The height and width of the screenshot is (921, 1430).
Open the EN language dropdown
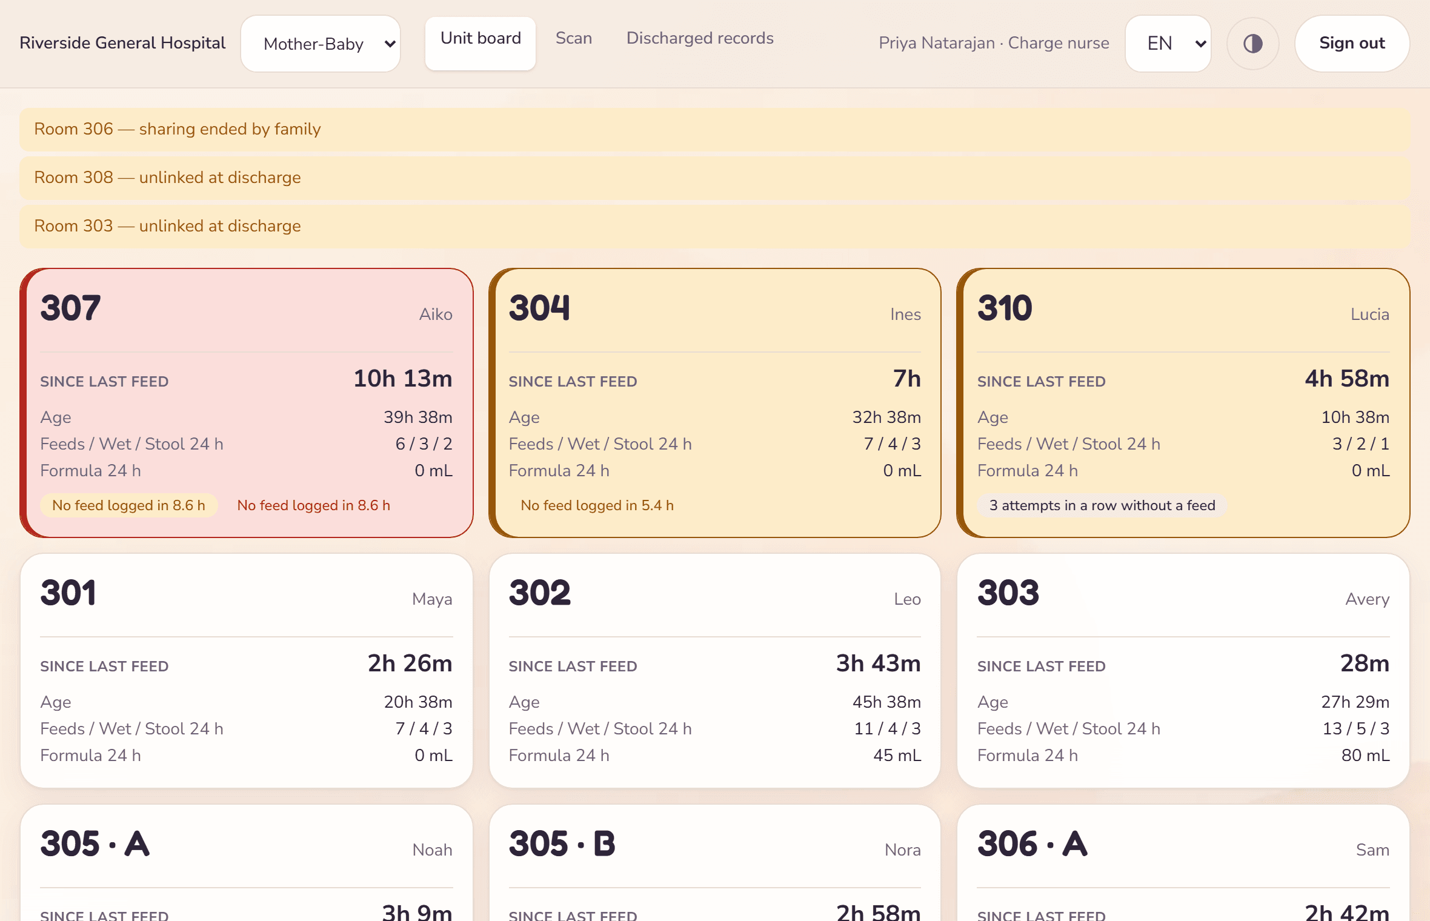pyautogui.click(x=1168, y=44)
